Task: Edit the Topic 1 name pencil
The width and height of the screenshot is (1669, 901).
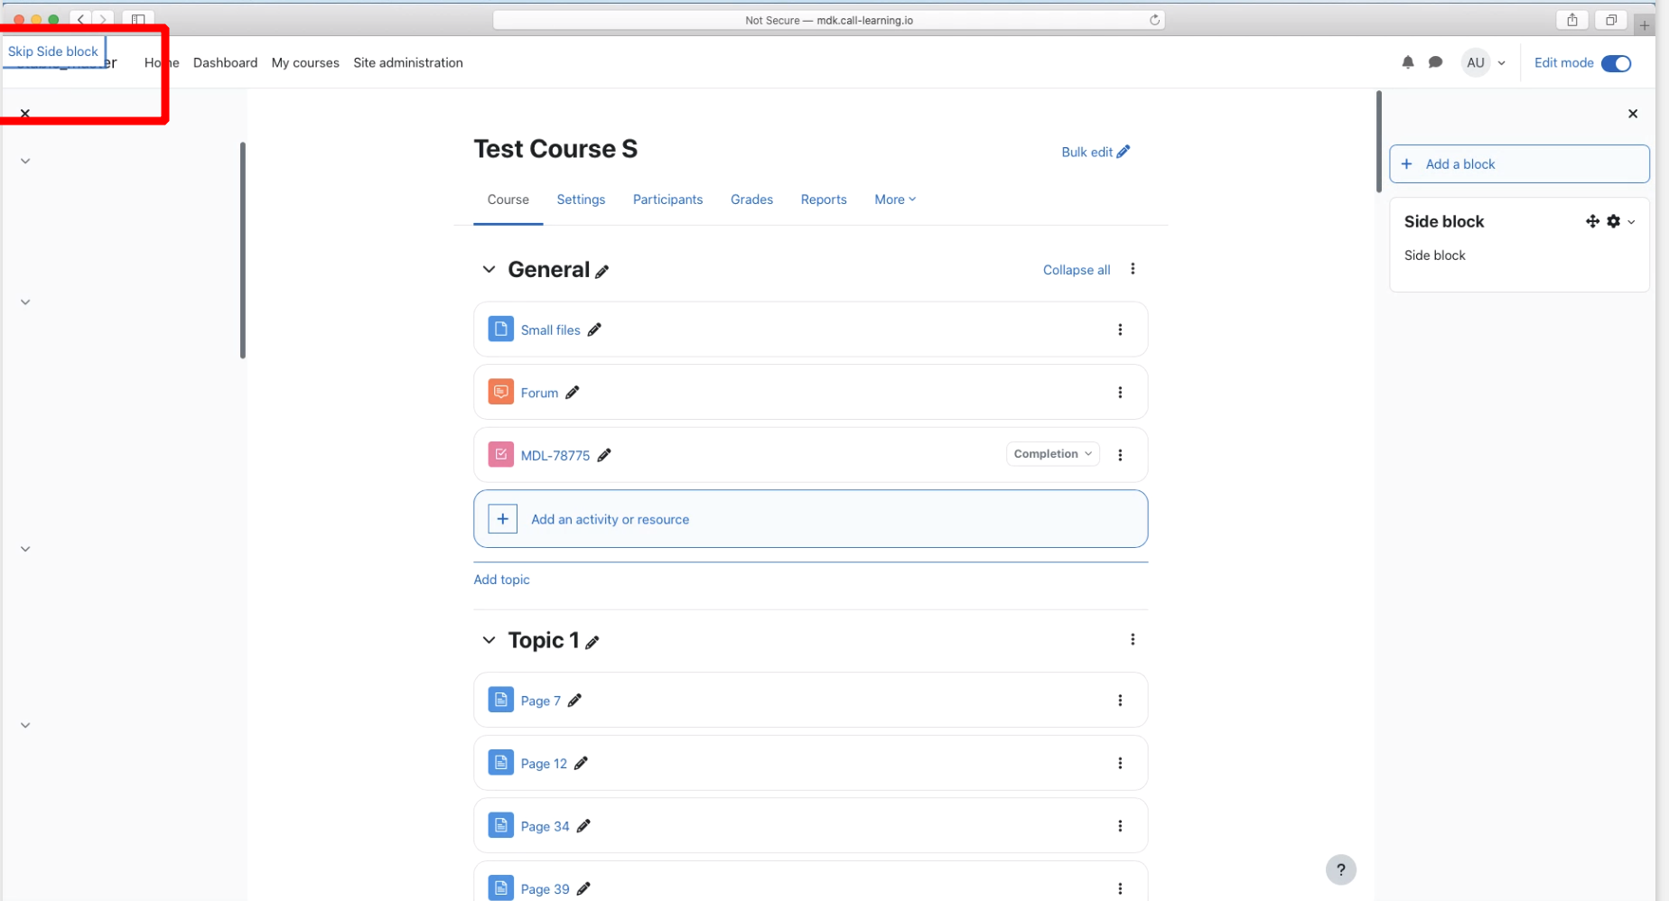Action: pyautogui.click(x=592, y=642)
